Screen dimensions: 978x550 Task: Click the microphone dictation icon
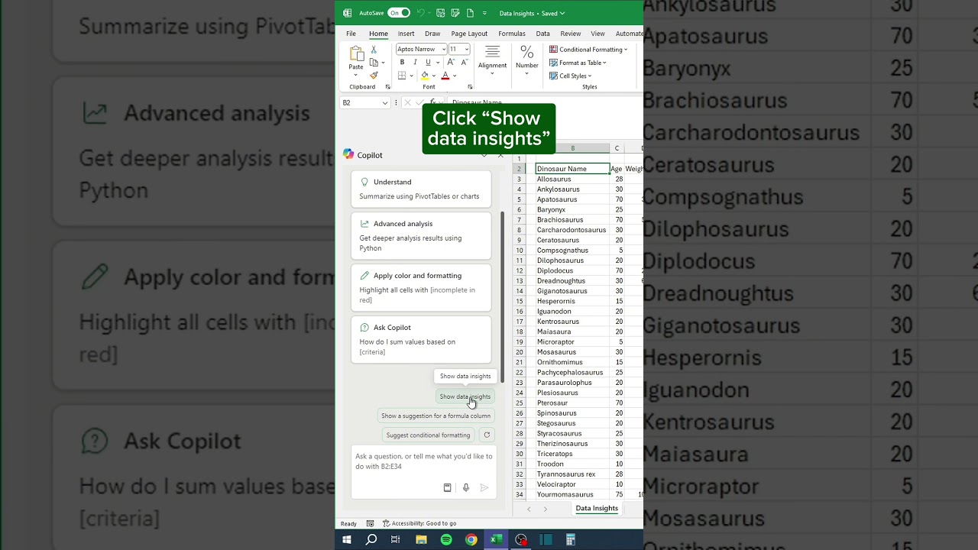tap(466, 487)
